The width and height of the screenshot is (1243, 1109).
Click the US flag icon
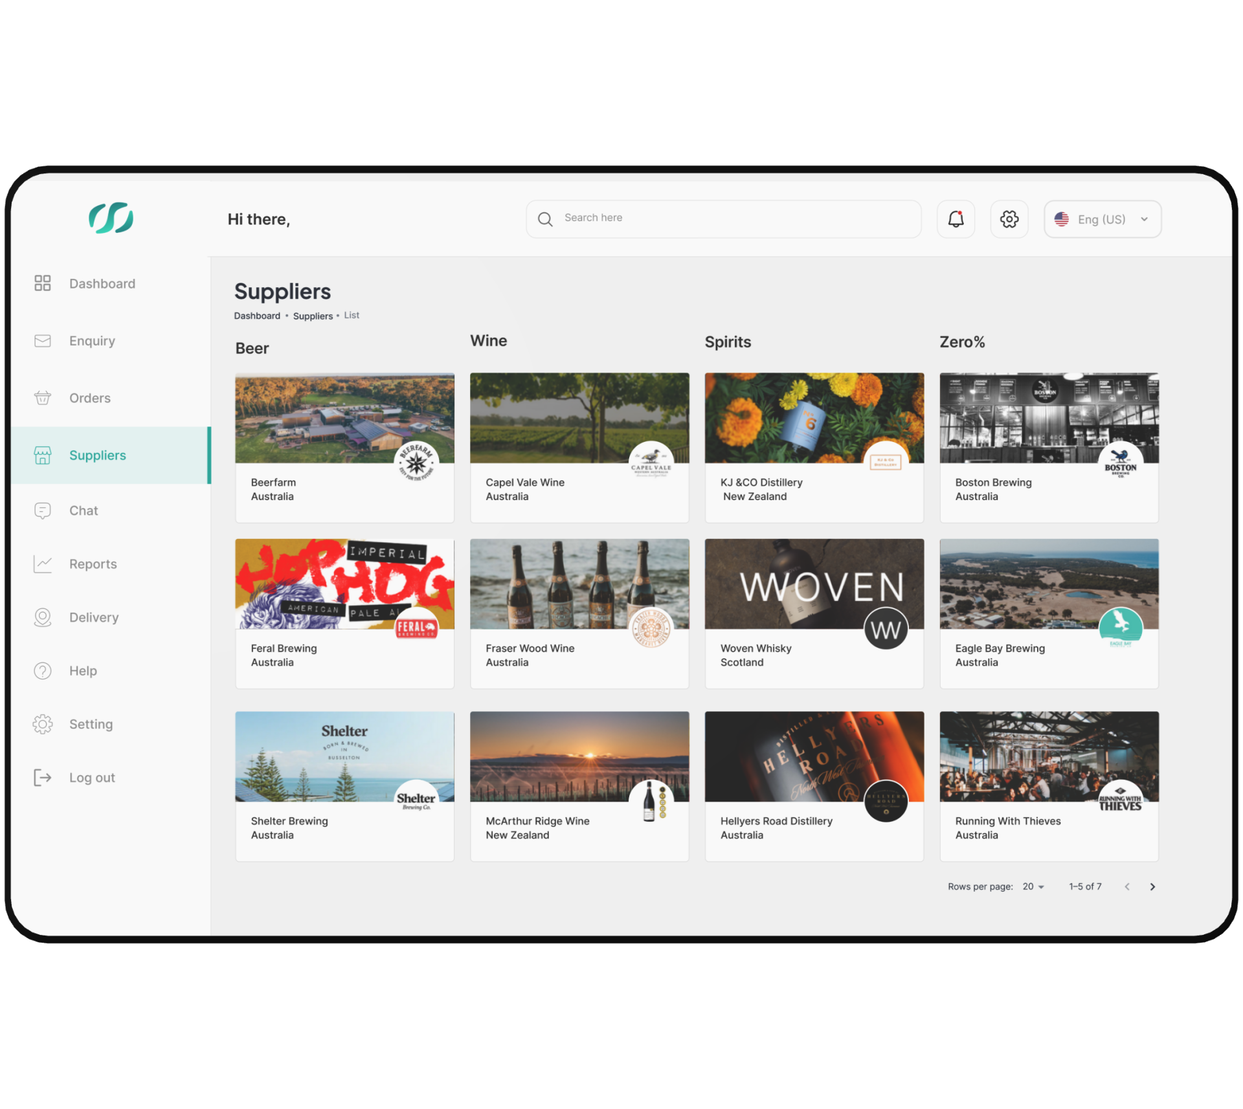pyautogui.click(x=1061, y=219)
